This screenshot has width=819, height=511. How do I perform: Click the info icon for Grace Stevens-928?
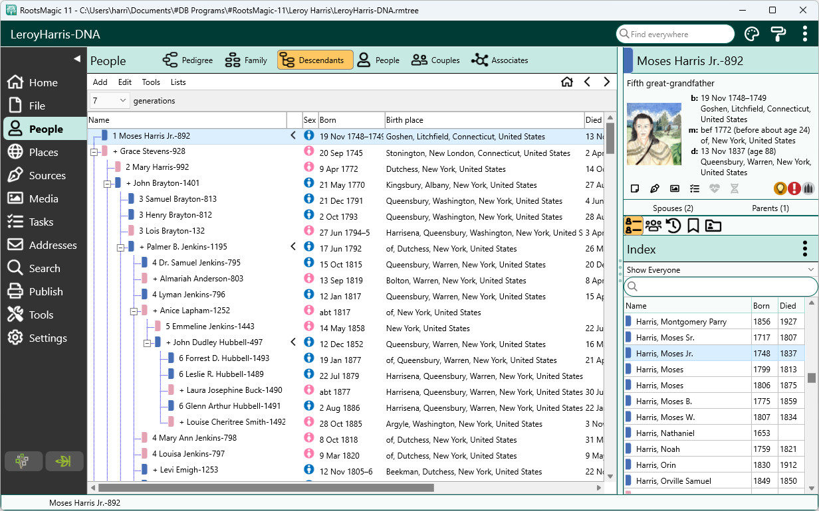click(308, 151)
